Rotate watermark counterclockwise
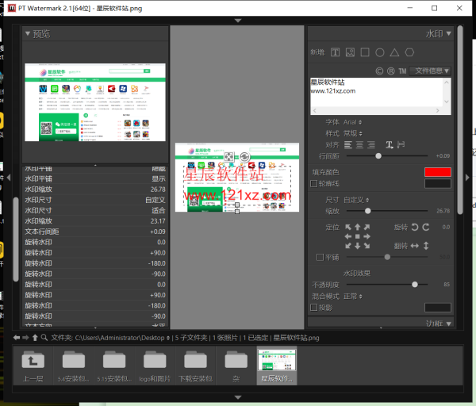Viewport: 476px width, 406px height. click(x=415, y=227)
